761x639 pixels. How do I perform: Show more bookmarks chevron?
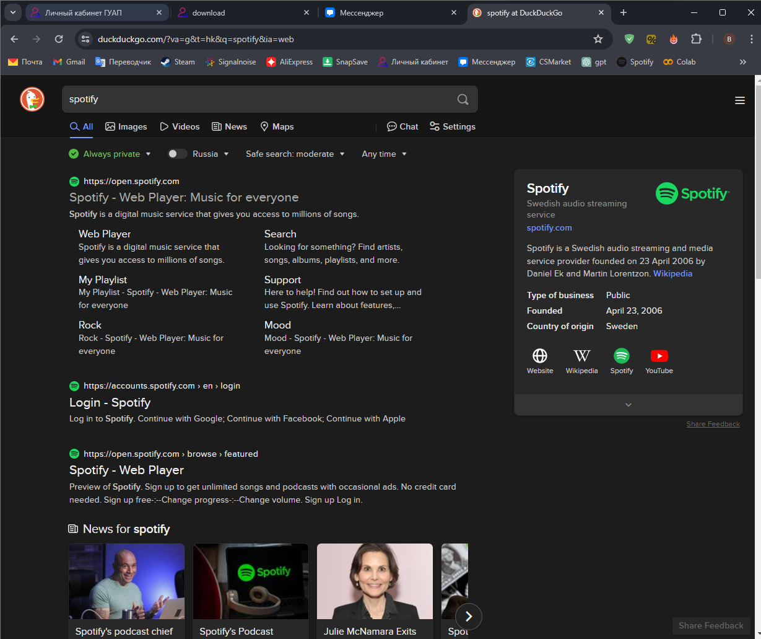743,62
